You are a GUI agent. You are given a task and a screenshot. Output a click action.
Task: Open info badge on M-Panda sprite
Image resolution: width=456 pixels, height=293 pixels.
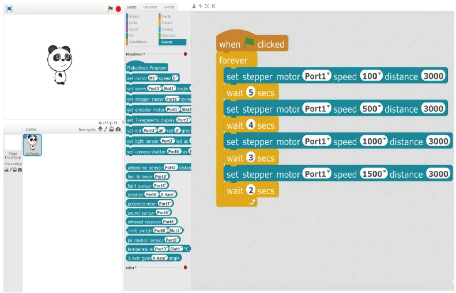coord(25,136)
